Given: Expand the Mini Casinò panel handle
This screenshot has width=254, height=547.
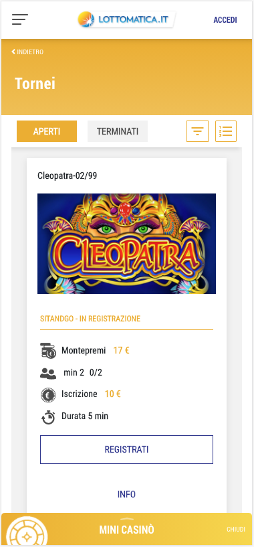Looking at the screenshot, I should [127, 519].
